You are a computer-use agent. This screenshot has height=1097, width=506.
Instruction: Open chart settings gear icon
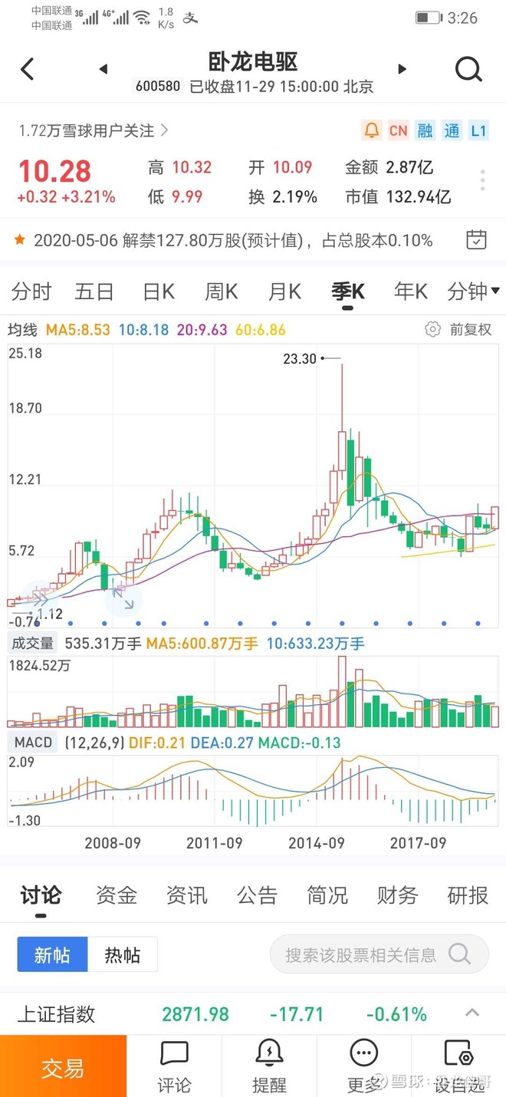point(432,329)
